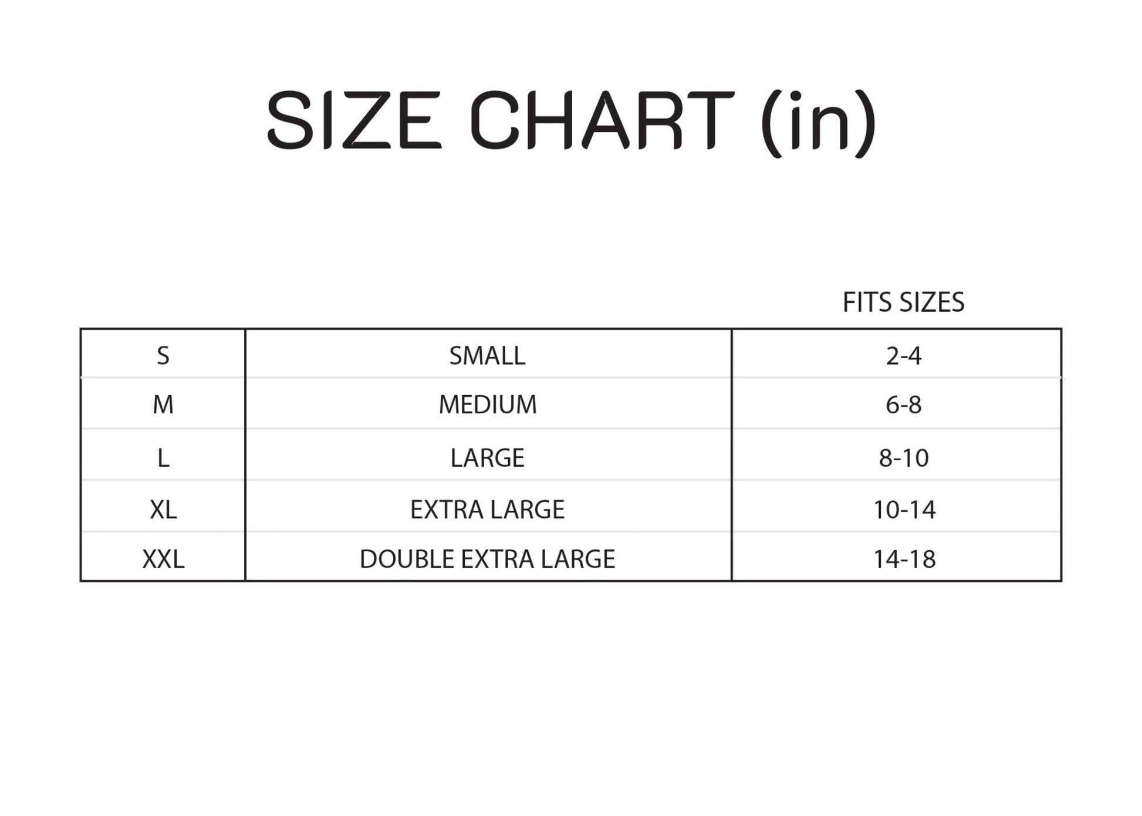The height and width of the screenshot is (816, 1142).
Task: Pick the 10-14 fits sizes value
Action: point(904,510)
